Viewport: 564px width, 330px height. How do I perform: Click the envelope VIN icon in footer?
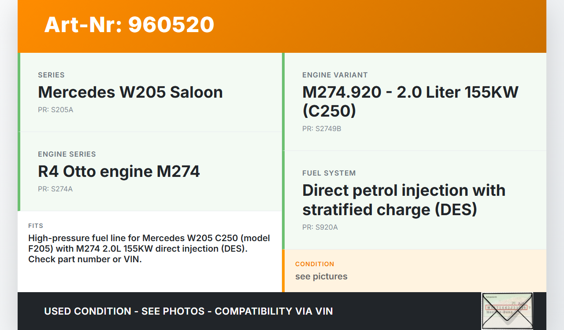(x=507, y=311)
